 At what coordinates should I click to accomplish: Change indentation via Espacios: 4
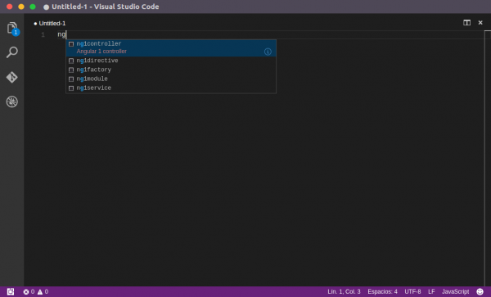(x=382, y=291)
